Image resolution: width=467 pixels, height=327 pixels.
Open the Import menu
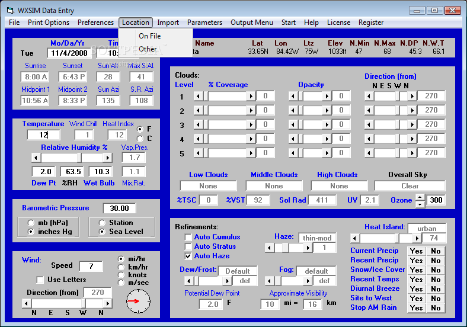pyautogui.click(x=168, y=23)
